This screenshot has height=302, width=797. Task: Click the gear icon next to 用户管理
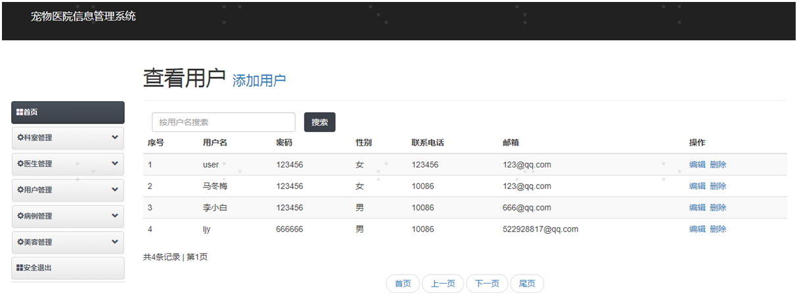pos(20,190)
